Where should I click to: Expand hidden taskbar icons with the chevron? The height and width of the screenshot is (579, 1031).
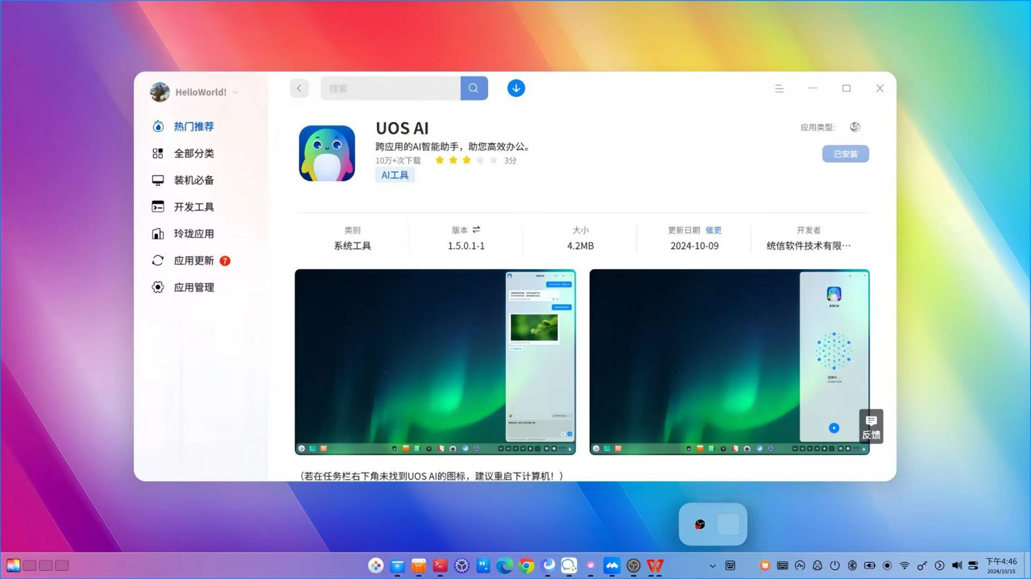point(713,566)
